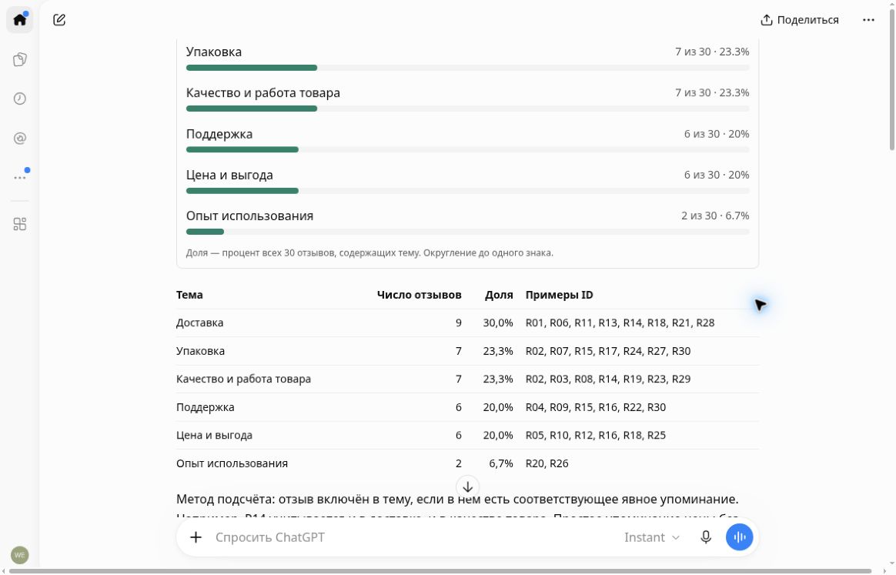
Task: Click the review count 9 in the Доставка row
Action: 458,323
